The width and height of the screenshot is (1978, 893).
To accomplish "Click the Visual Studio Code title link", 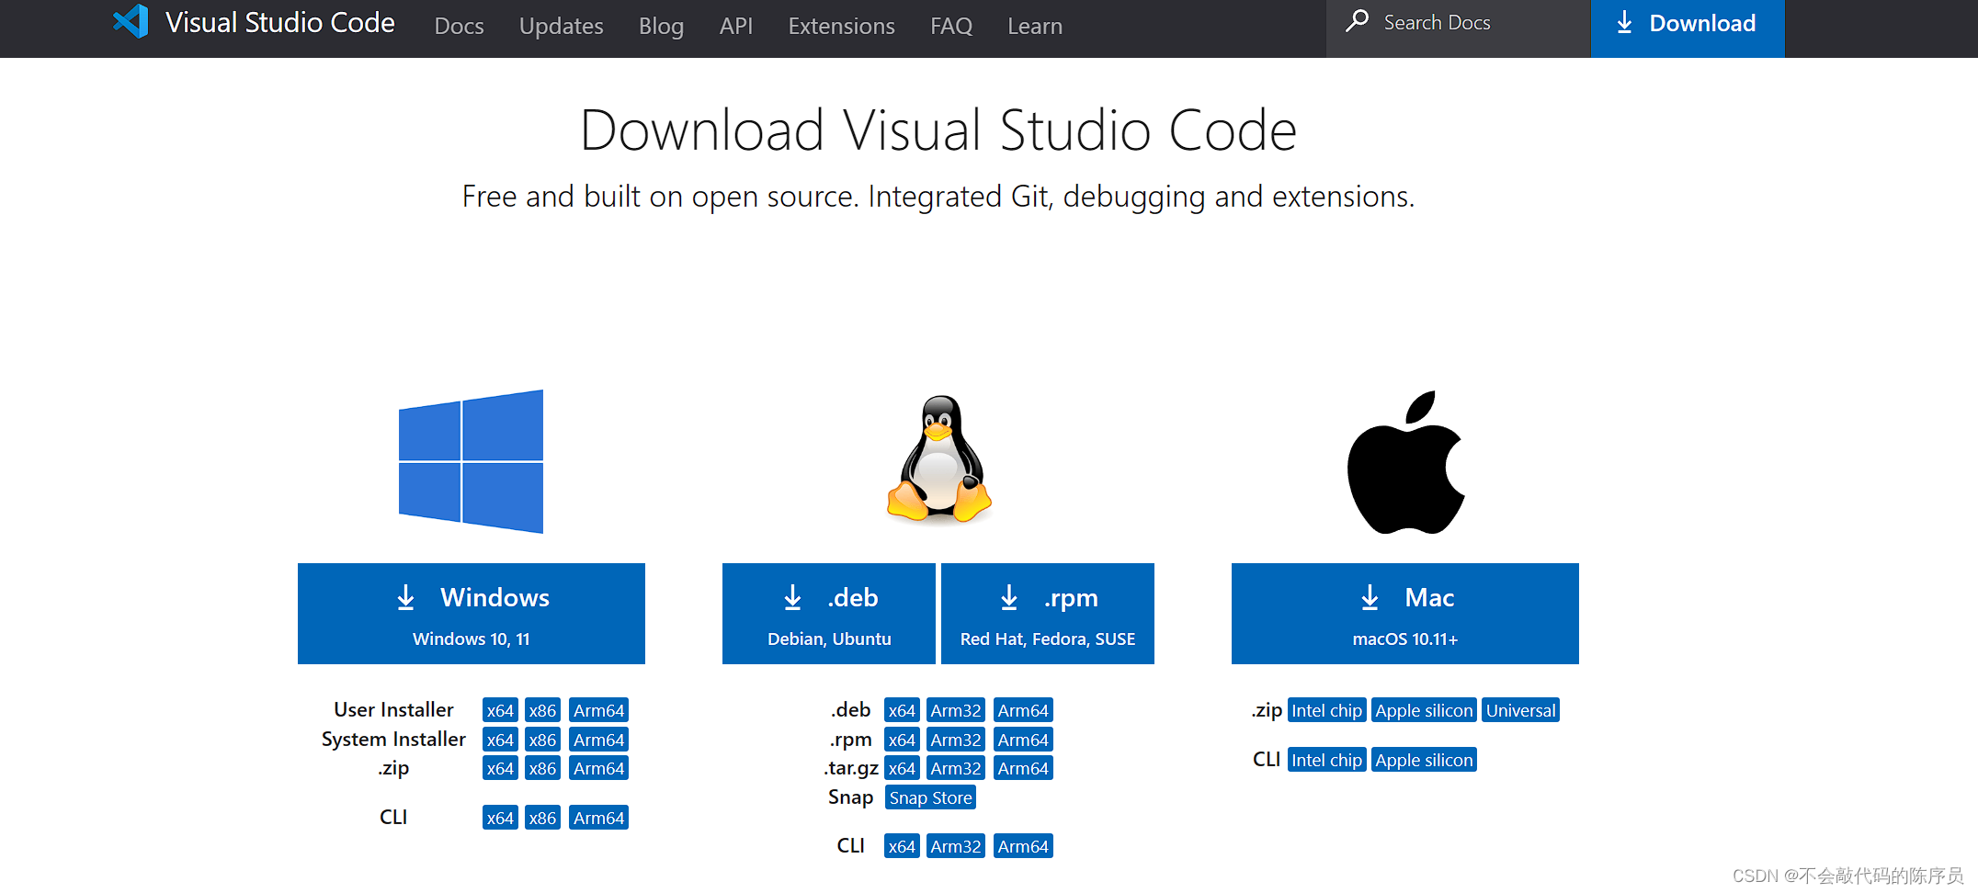I will (x=279, y=22).
